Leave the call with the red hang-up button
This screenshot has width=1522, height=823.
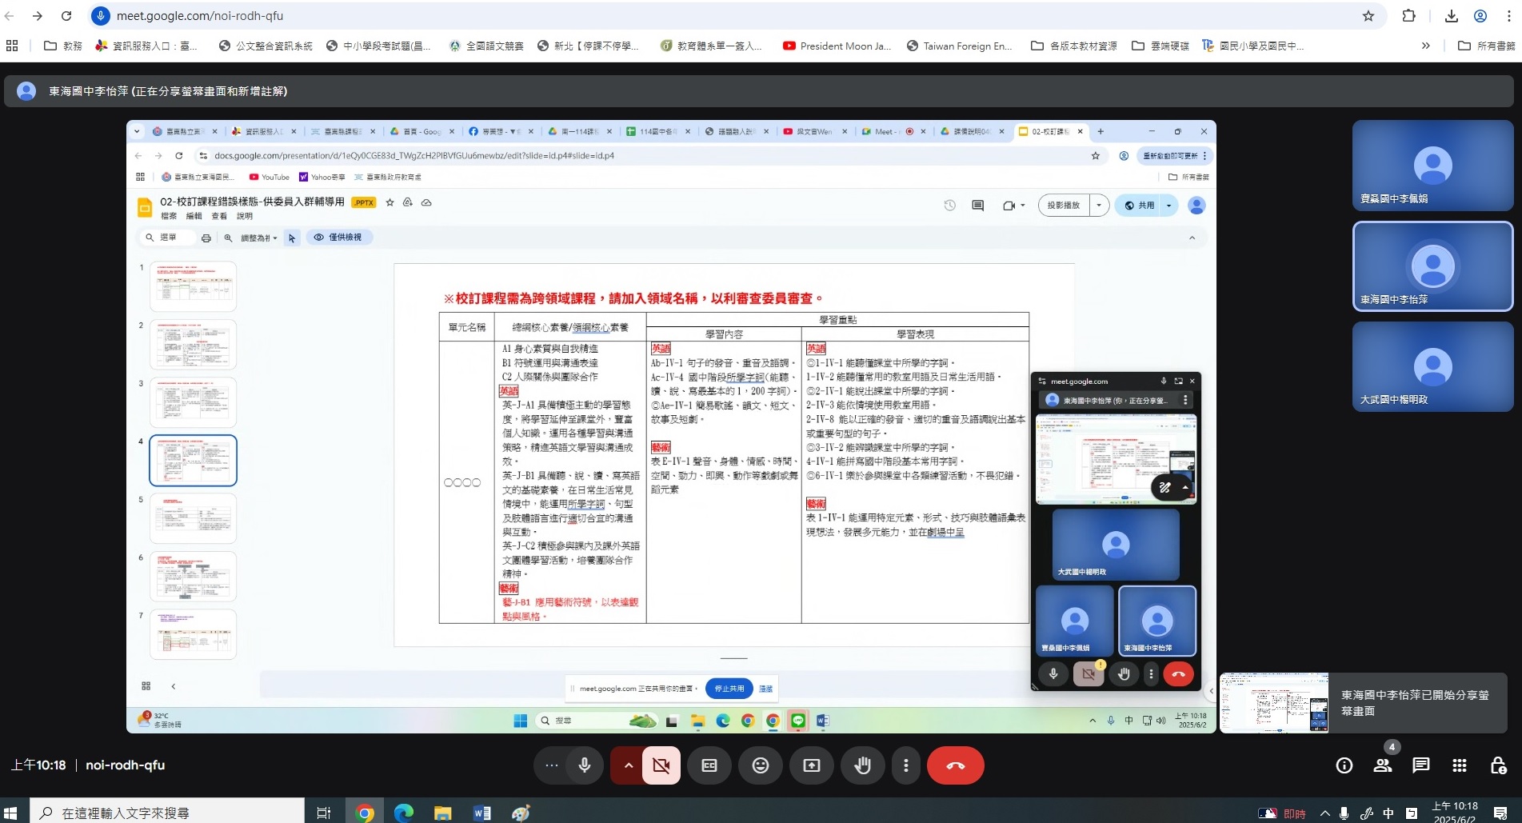point(956,765)
